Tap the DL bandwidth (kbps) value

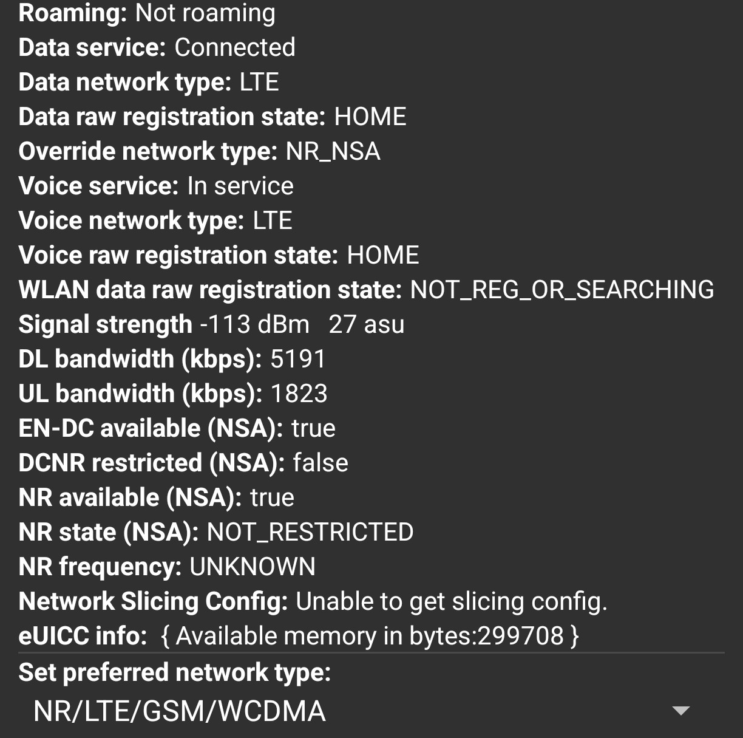297,359
